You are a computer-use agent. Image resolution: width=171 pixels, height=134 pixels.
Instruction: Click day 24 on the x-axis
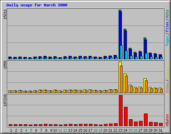click(125, 130)
